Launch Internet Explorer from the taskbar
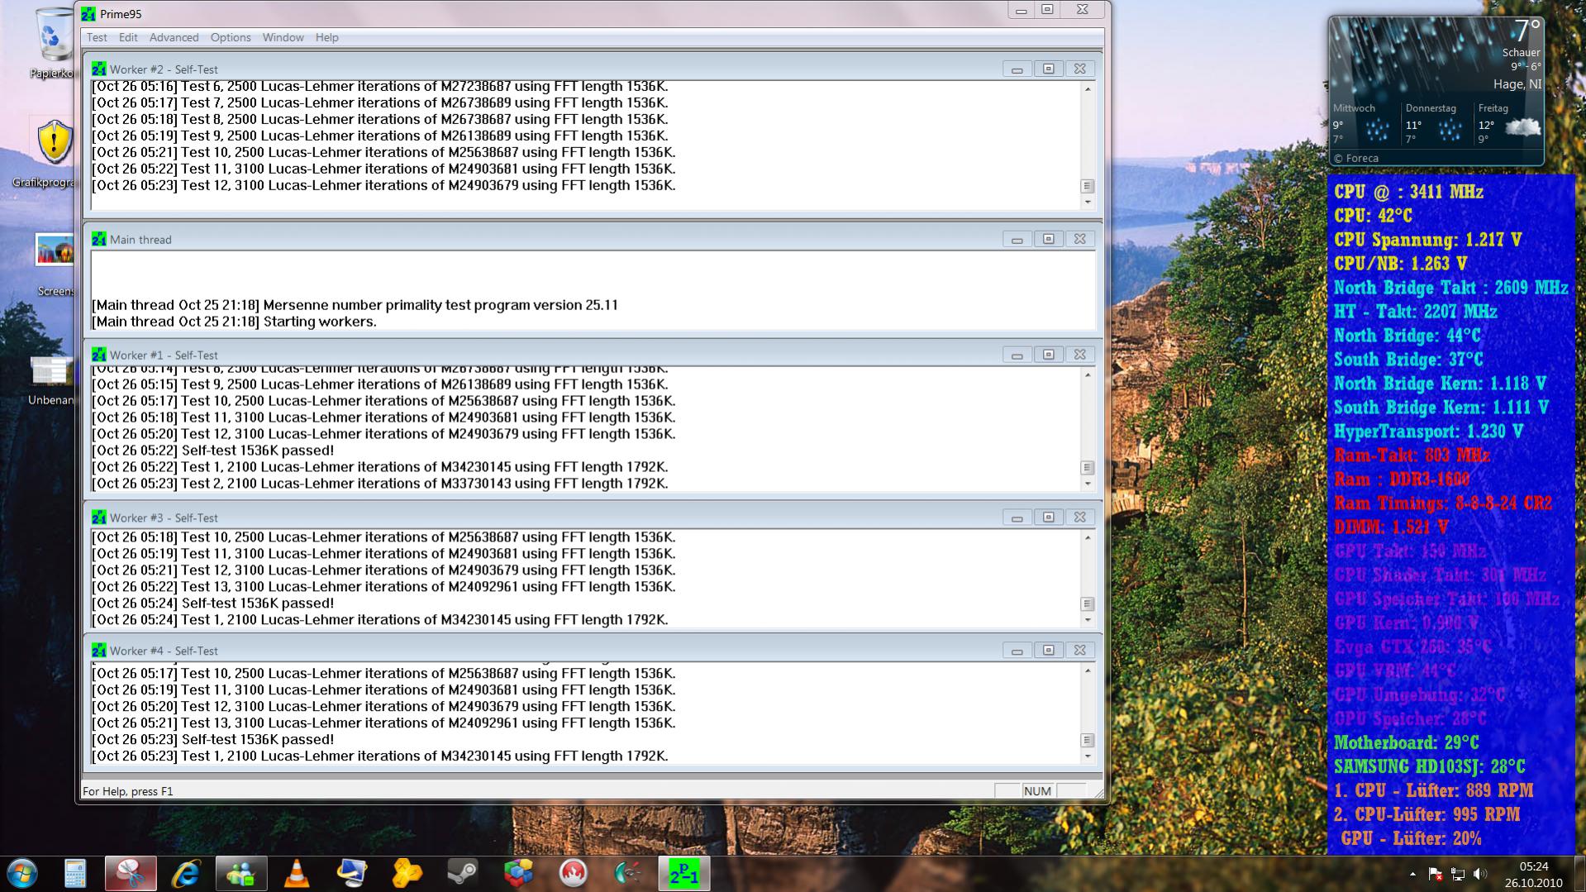This screenshot has width=1586, height=892. tap(186, 874)
